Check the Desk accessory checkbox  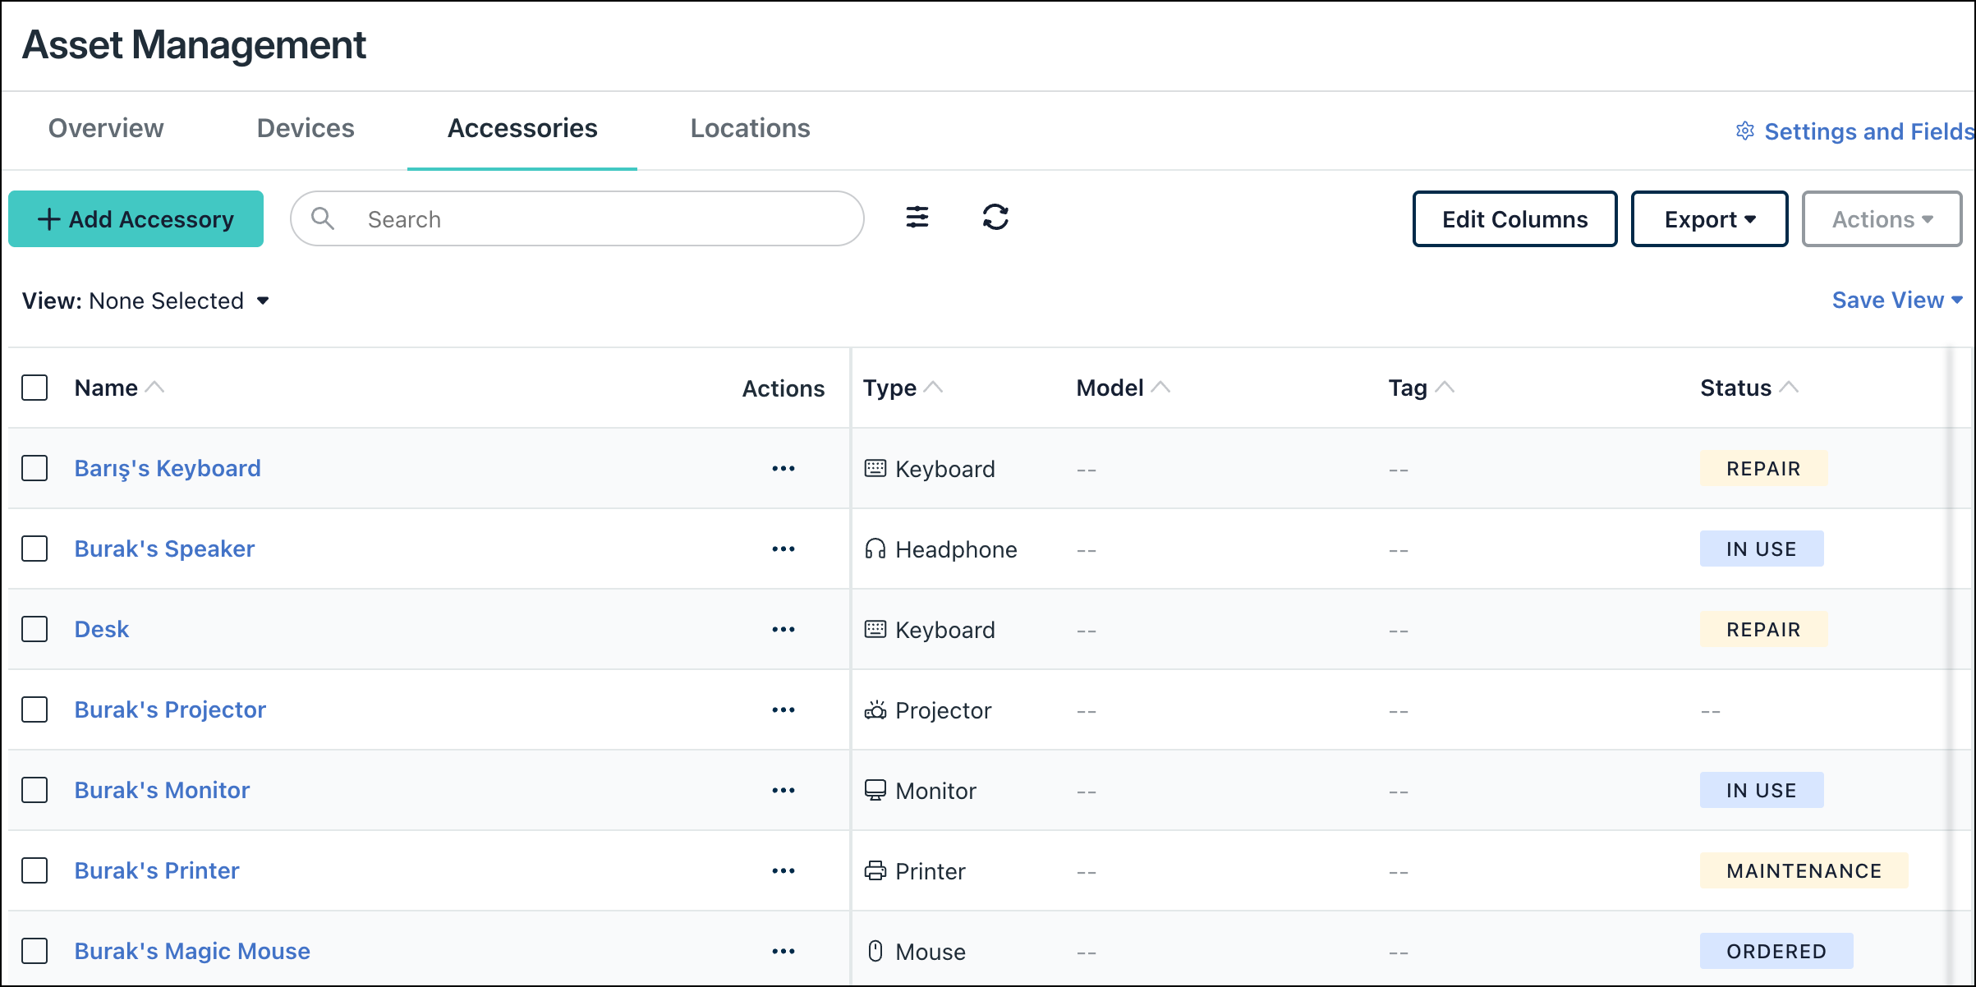point(34,629)
